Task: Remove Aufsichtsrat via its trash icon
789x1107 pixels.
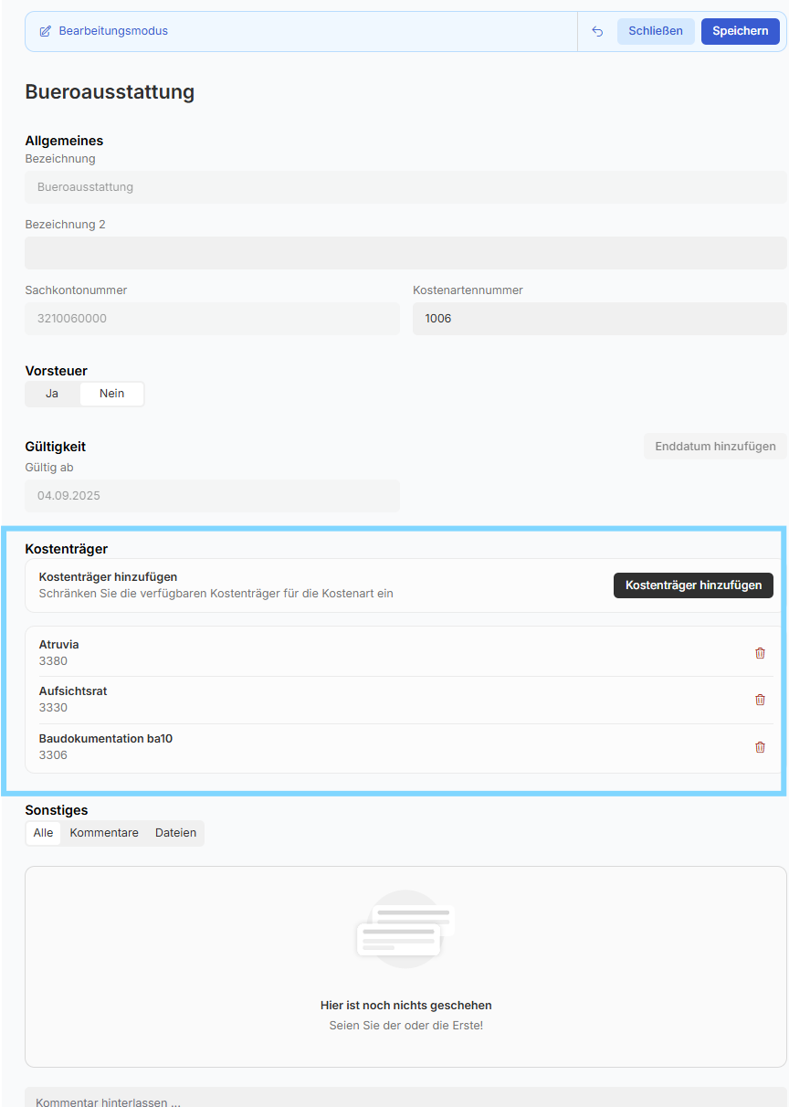Action: pos(760,700)
